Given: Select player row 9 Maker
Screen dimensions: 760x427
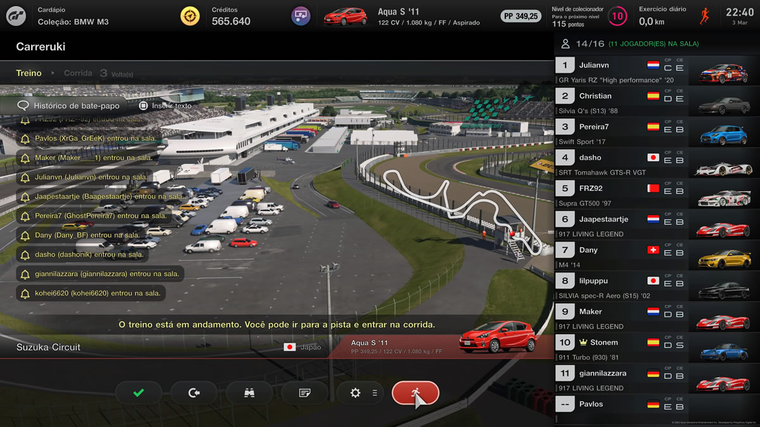Looking at the screenshot, I should [657, 318].
